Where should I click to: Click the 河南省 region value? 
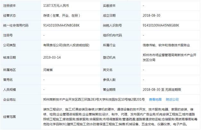coord(48,70)
